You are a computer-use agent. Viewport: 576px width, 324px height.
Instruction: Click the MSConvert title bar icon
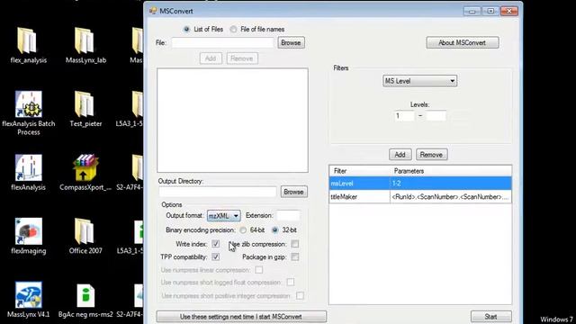click(x=153, y=11)
